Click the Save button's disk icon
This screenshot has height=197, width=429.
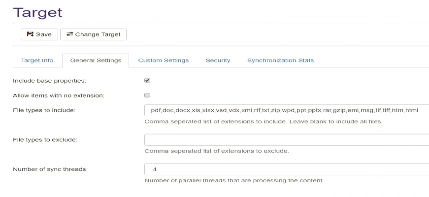pos(30,34)
